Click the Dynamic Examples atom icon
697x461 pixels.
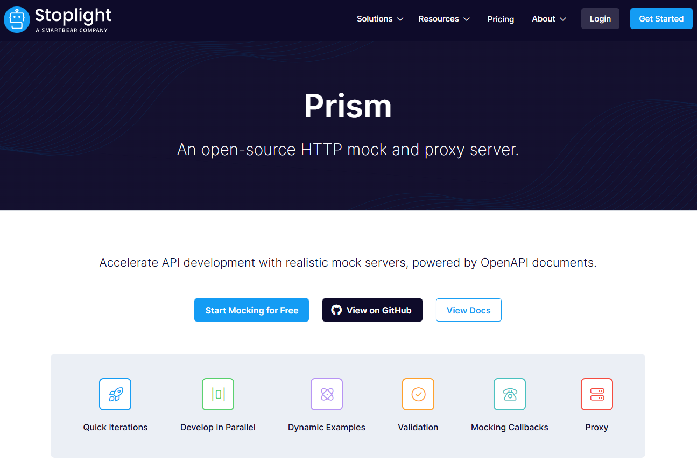click(x=327, y=394)
